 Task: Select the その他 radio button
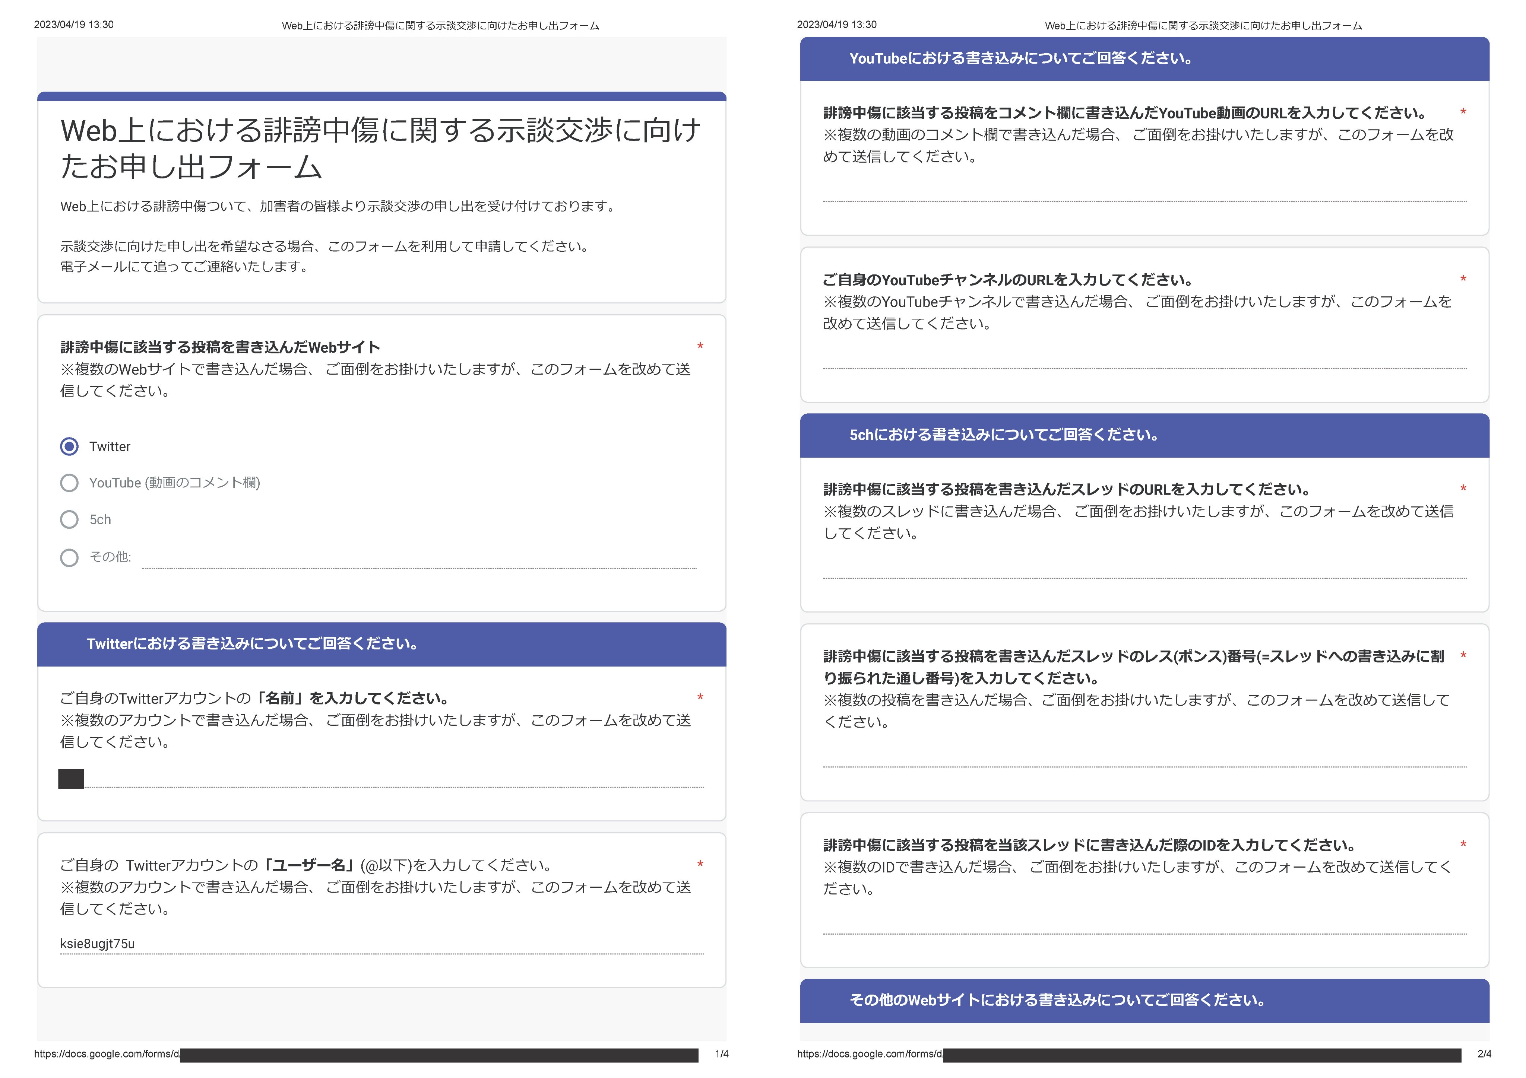tap(69, 557)
